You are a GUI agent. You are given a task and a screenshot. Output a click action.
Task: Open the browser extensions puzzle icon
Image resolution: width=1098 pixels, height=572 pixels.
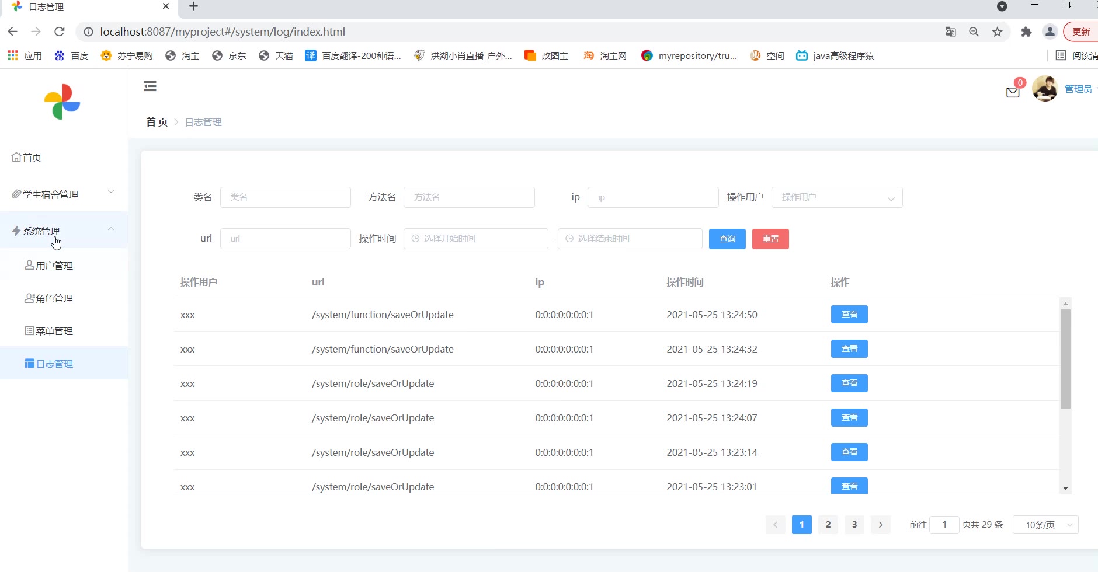1026,32
